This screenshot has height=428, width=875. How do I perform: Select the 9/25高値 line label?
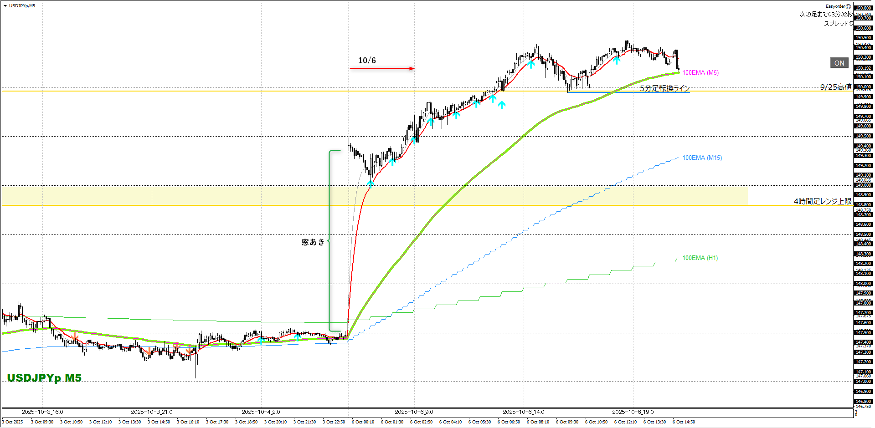tap(835, 87)
